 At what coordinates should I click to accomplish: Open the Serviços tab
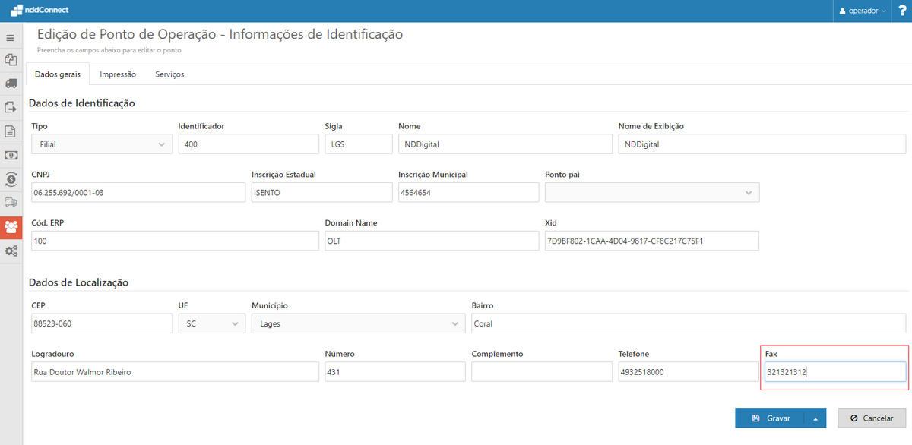click(169, 74)
